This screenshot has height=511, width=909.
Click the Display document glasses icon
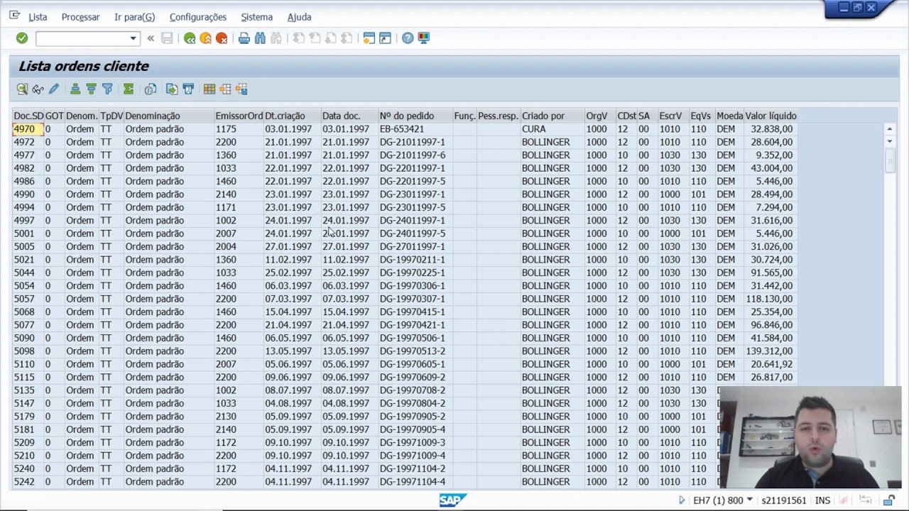tap(38, 89)
